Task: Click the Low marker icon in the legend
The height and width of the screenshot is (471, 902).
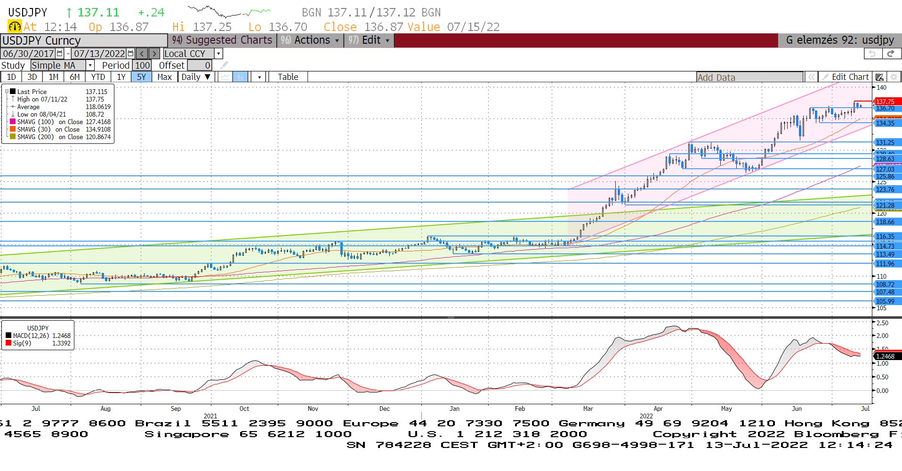Action: (x=13, y=114)
